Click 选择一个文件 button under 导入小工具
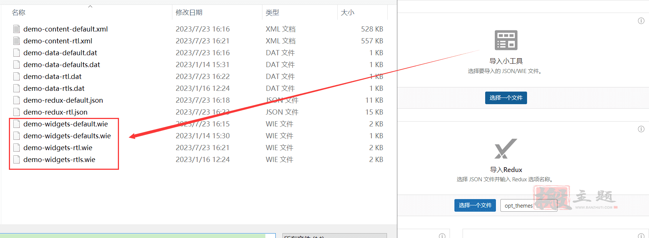Image resolution: width=649 pixels, height=238 pixels. tap(506, 98)
